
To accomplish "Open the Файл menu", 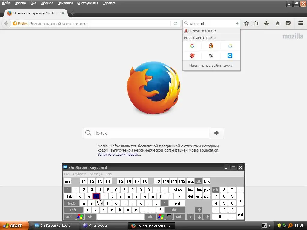I will 6,3.
